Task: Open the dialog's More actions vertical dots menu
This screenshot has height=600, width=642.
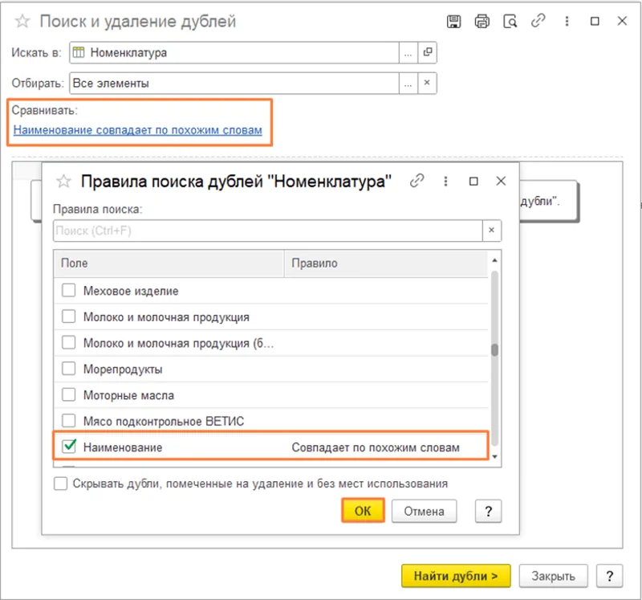Action: click(x=445, y=182)
